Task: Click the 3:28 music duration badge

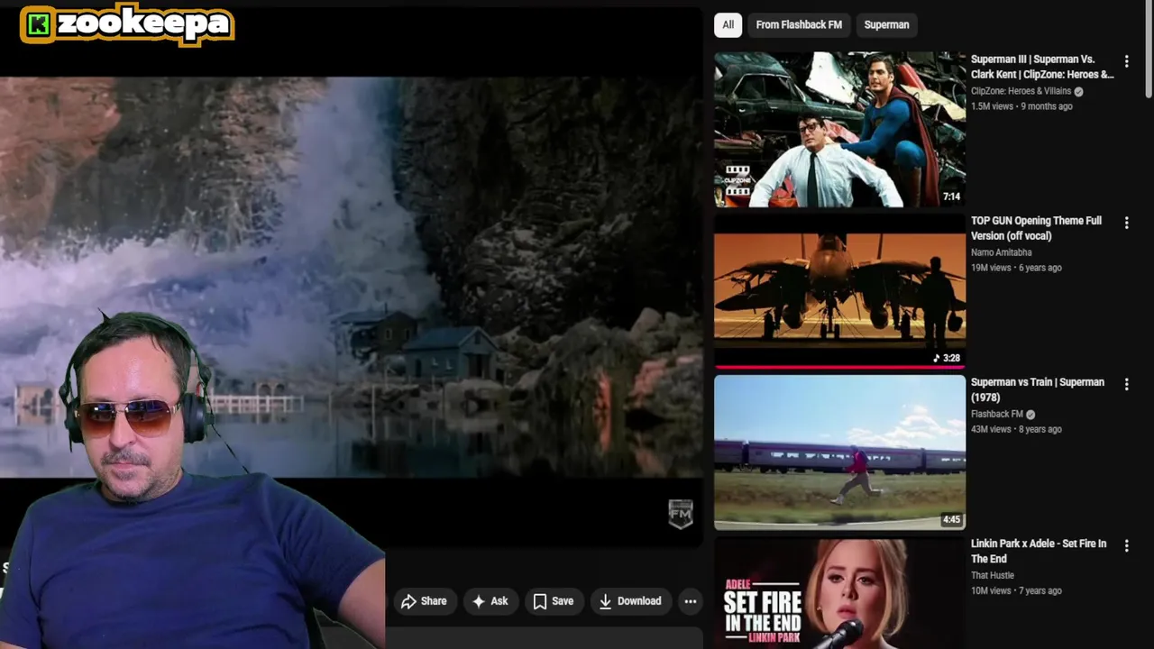Action: click(946, 358)
